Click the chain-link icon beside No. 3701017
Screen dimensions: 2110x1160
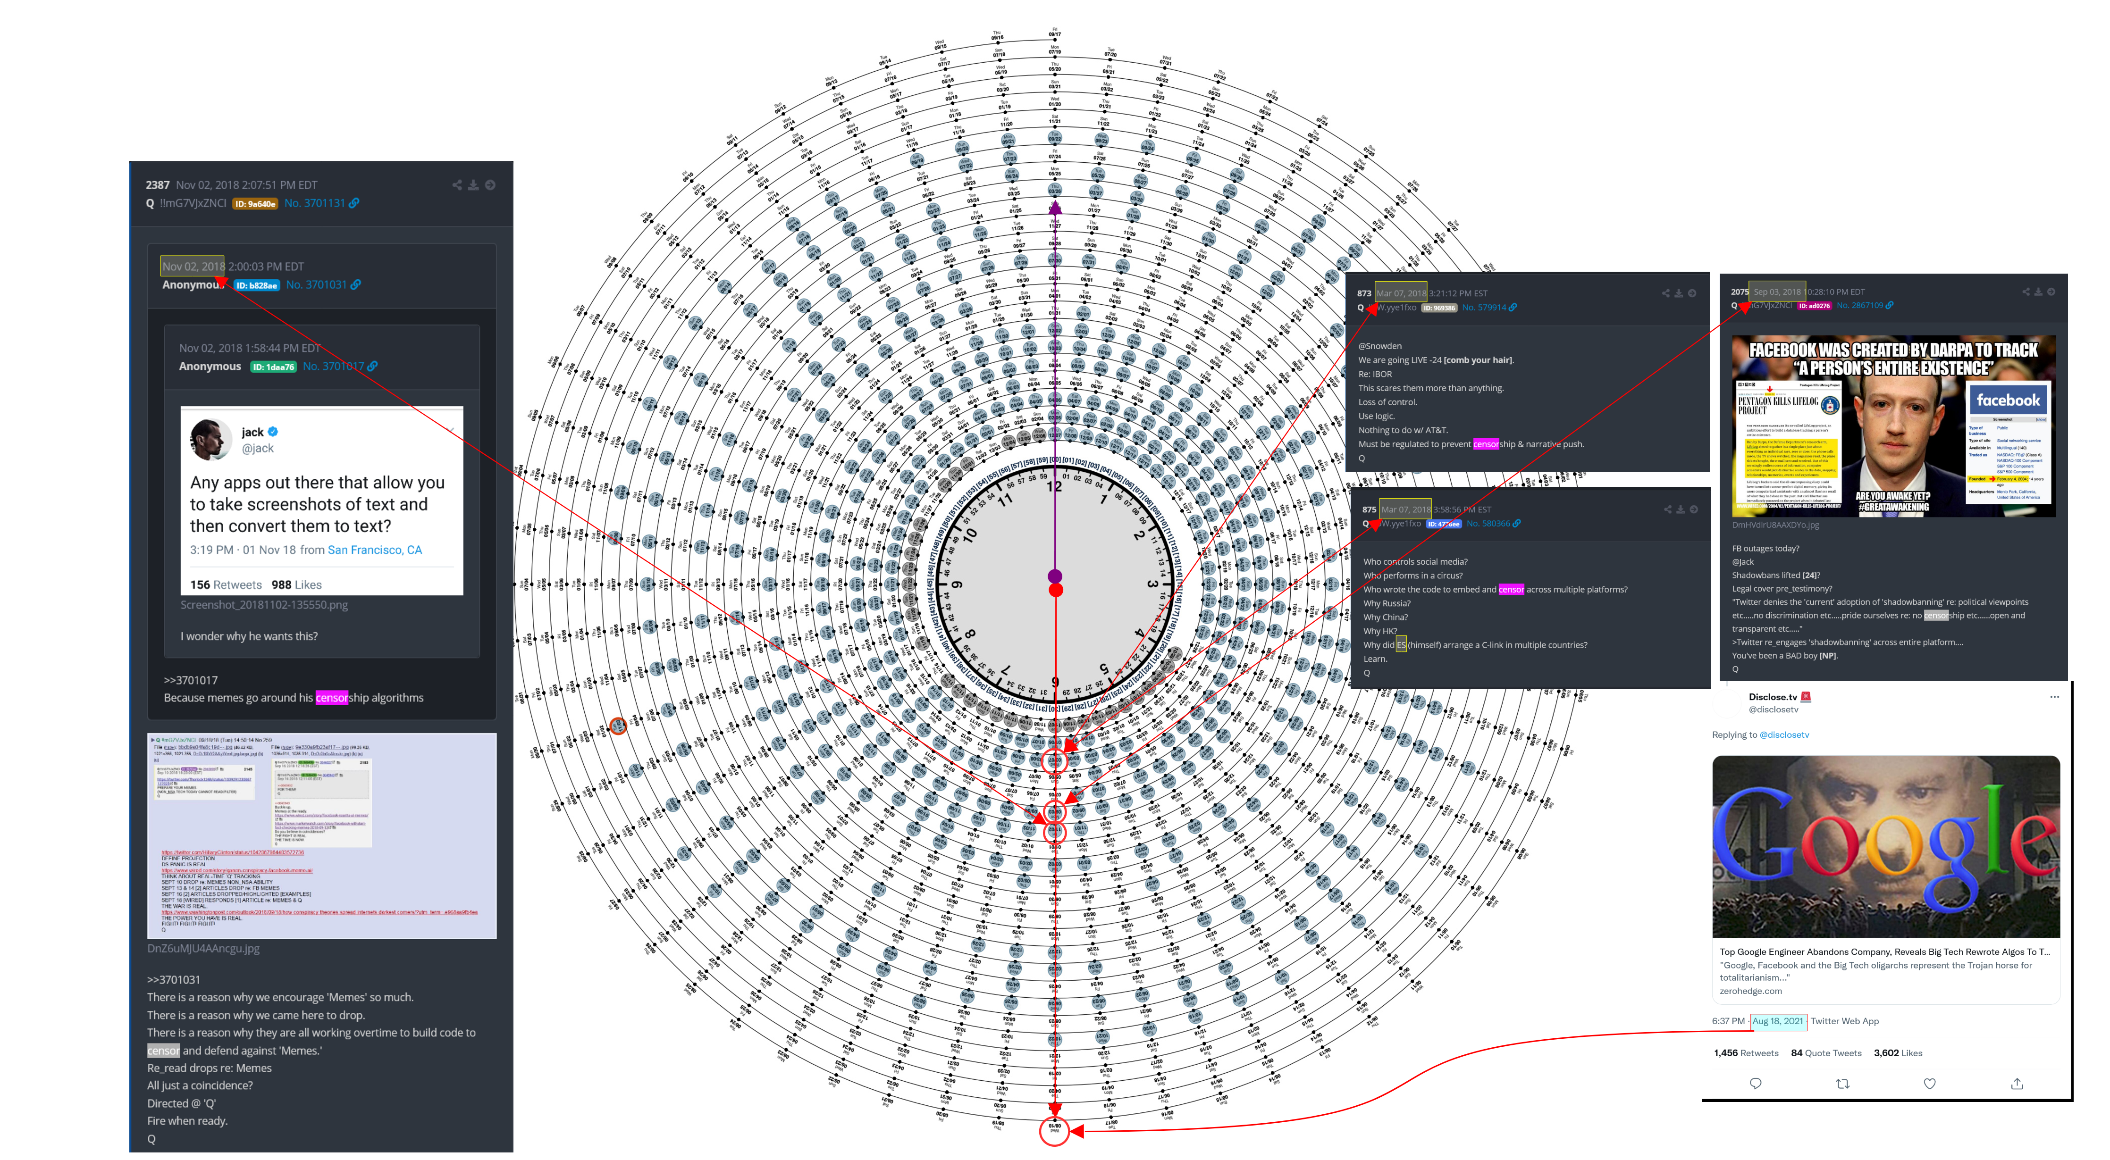[x=373, y=366]
